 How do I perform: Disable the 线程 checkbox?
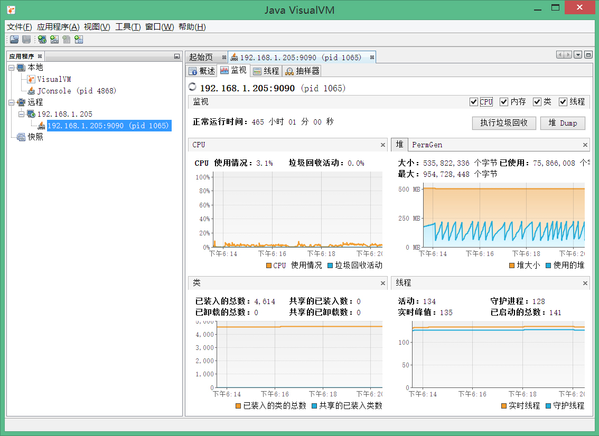(x=563, y=102)
